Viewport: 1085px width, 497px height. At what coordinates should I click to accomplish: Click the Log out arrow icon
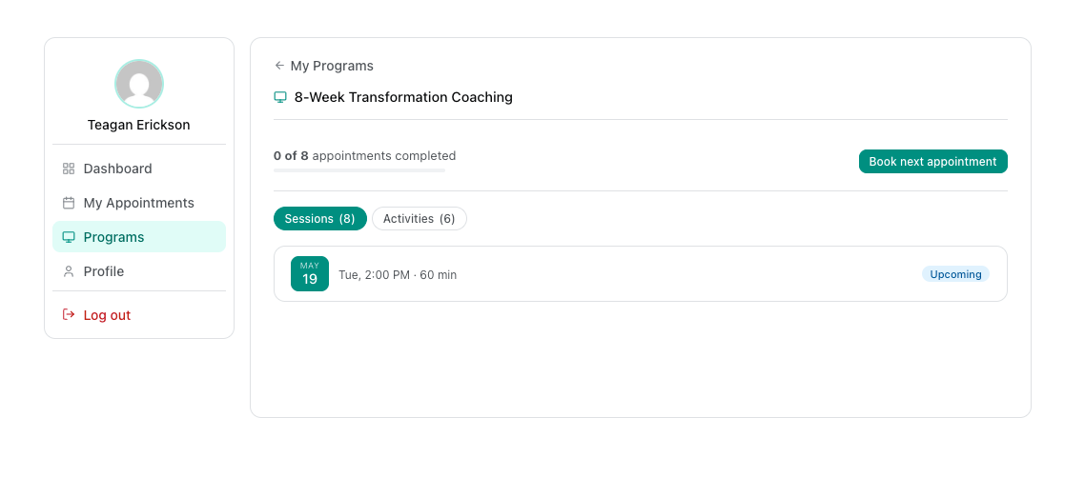(69, 314)
